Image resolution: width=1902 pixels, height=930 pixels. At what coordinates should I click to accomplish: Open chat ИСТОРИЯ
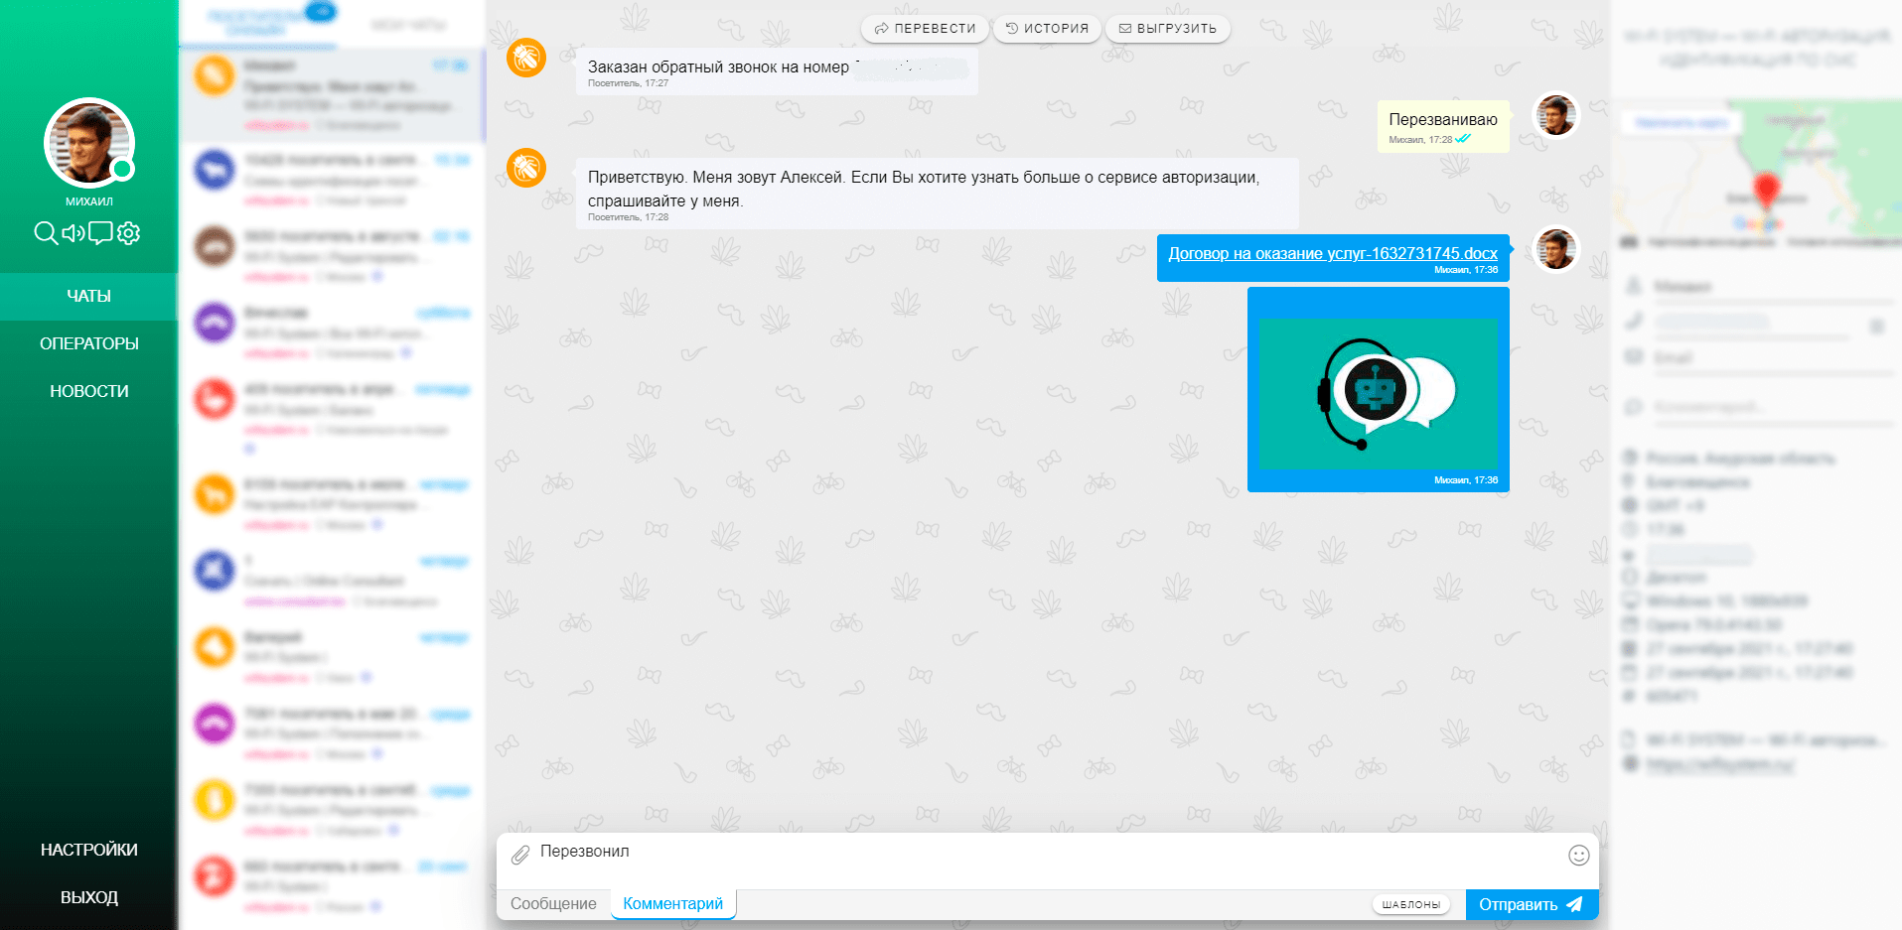(1047, 29)
